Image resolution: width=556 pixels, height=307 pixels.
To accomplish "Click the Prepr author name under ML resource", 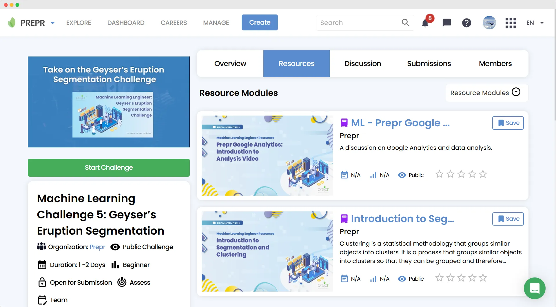I will point(349,136).
